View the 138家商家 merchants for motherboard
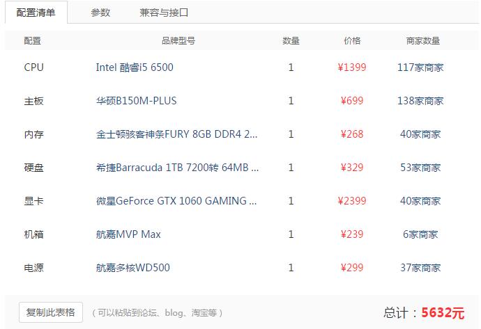Screen dimensions: 481x329 point(420,101)
